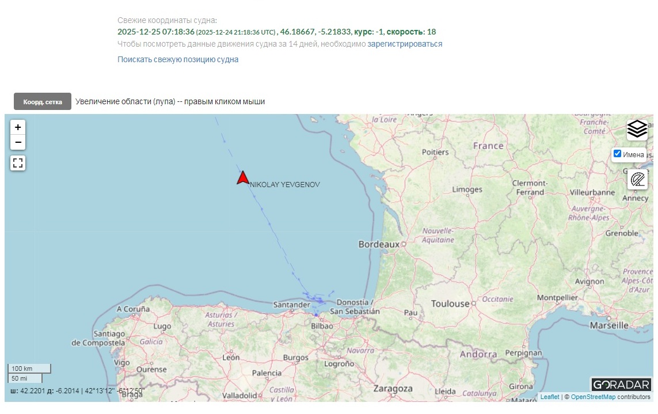Click Bordeaux city on the map
Image resolution: width=658 pixels, height=414 pixels.
point(379,244)
